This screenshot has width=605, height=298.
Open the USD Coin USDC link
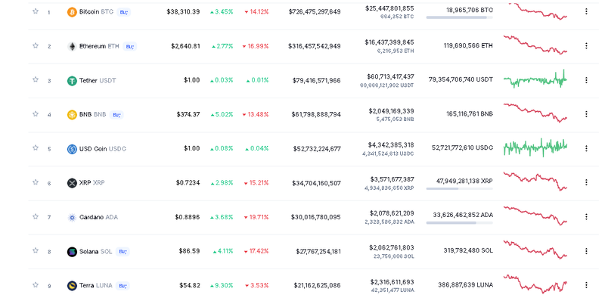(103, 149)
